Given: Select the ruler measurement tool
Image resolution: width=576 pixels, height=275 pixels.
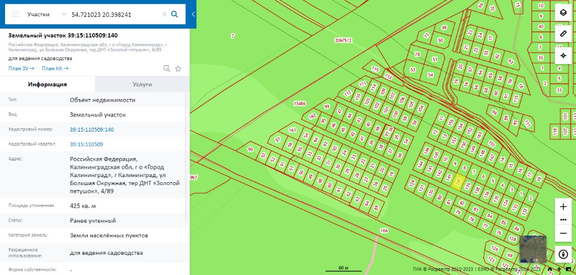Looking at the screenshot, I should coord(562,34).
